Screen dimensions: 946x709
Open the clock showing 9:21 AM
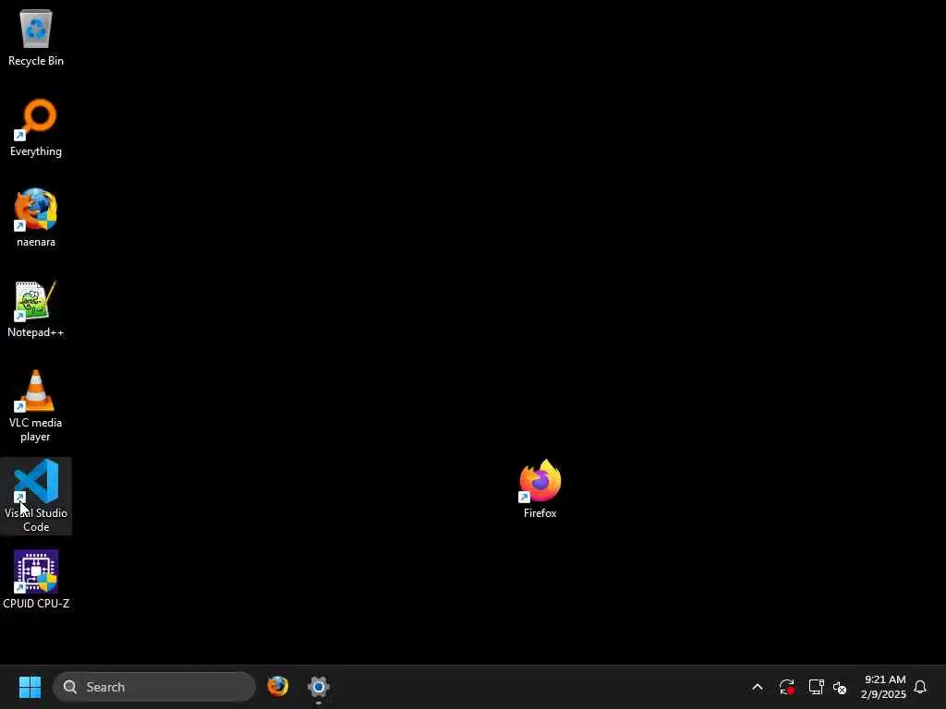(883, 687)
